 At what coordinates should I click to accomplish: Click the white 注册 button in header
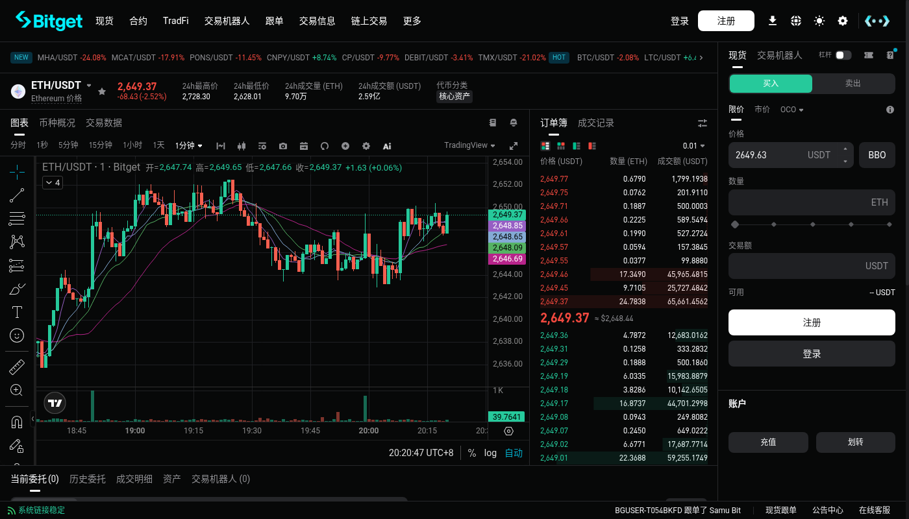[x=726, y=21]
